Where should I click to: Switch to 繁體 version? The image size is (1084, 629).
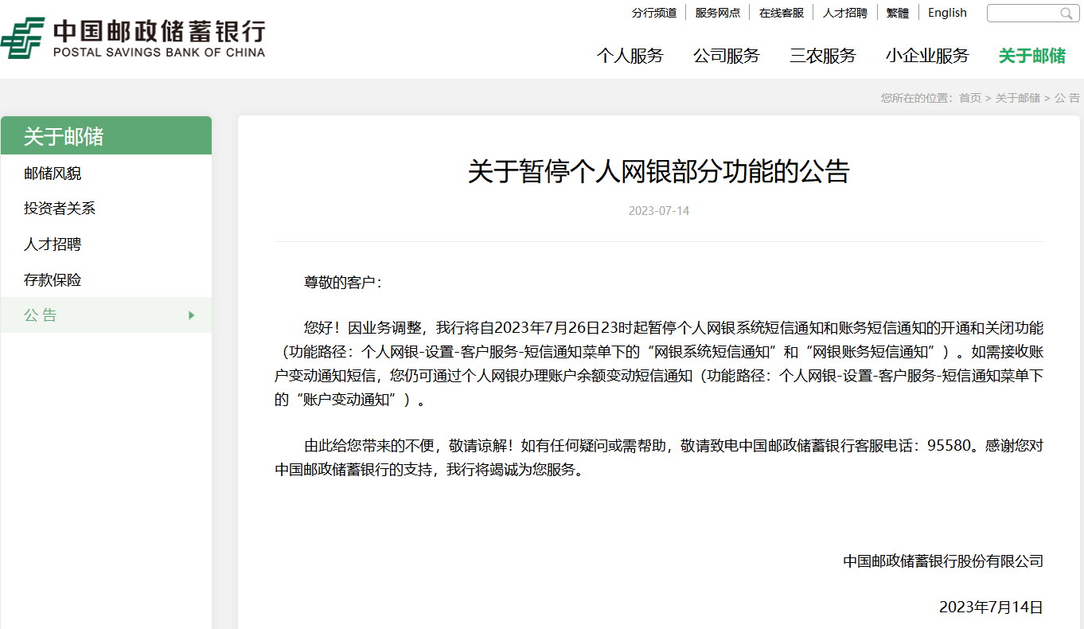(898, 13)
